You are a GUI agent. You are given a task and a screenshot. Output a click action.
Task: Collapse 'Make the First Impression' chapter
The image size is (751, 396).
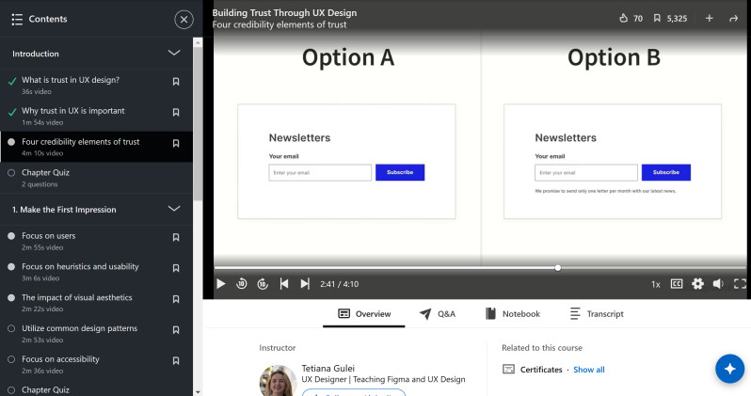(173, 209)
